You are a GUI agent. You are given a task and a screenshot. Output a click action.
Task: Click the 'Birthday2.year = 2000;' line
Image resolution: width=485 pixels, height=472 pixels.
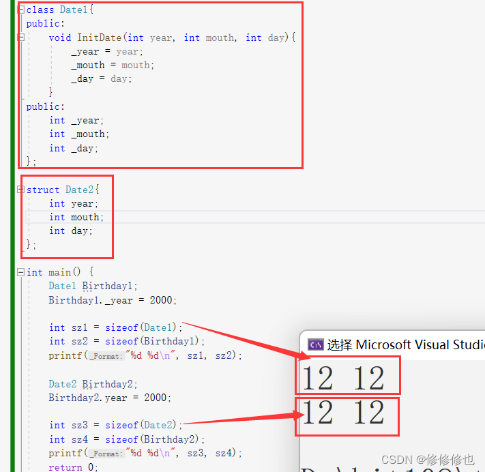110,398
